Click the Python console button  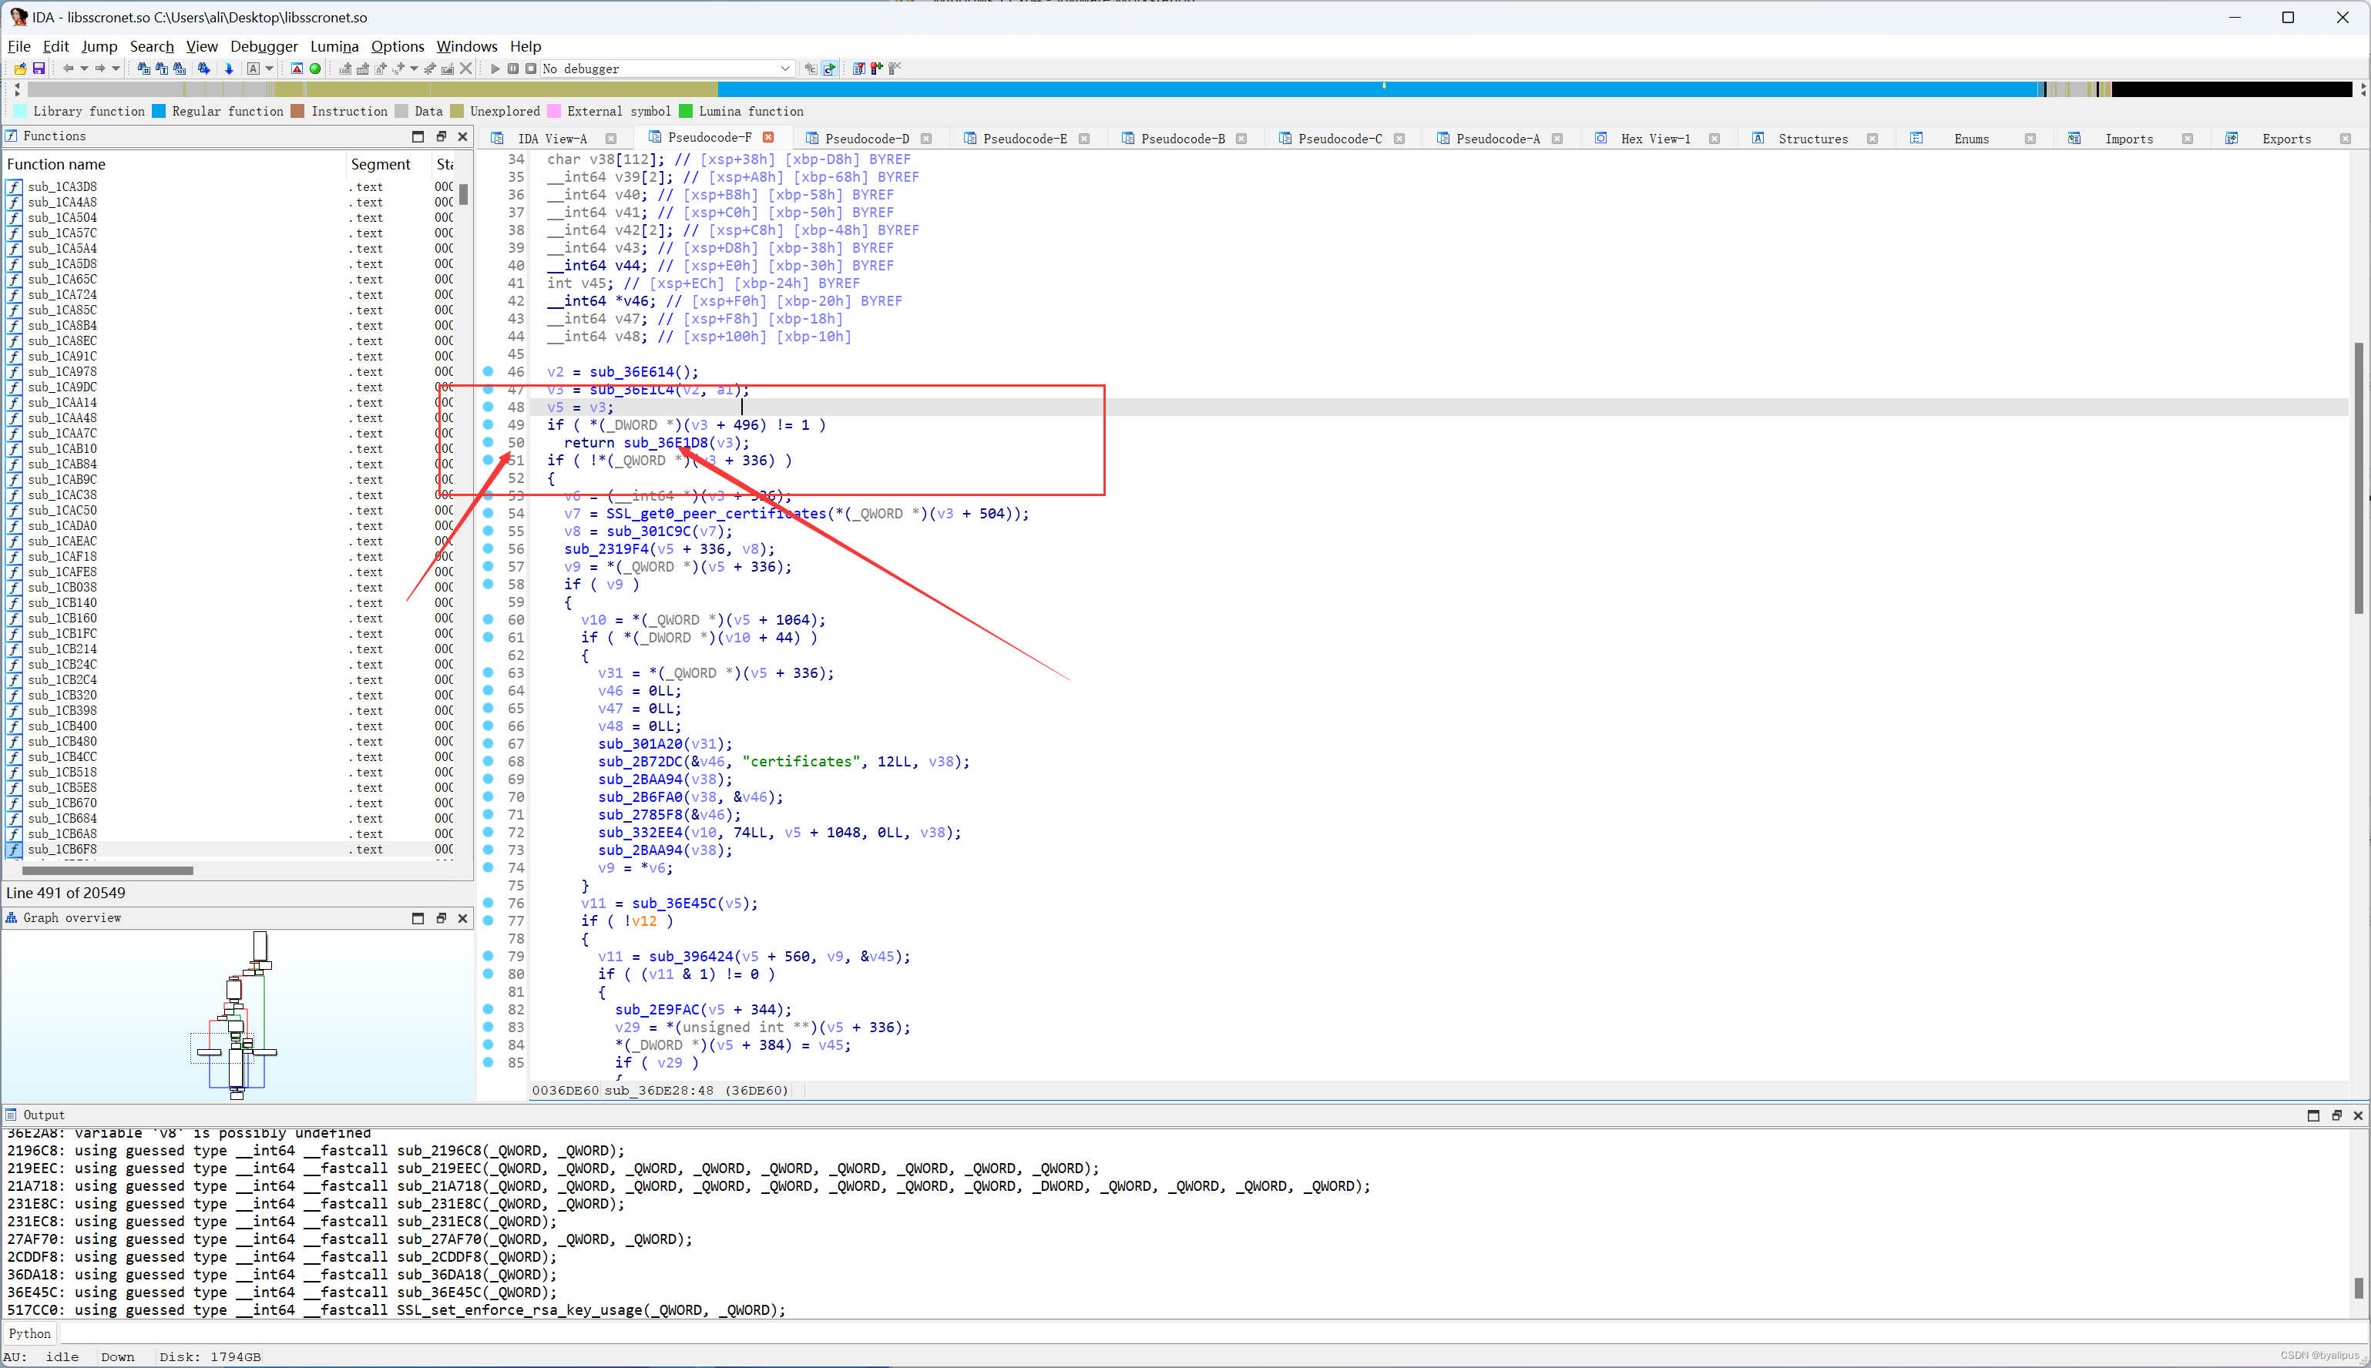[30, 1333]
